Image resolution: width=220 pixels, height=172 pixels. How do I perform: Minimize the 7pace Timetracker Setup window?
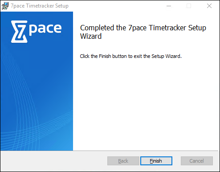169,6
